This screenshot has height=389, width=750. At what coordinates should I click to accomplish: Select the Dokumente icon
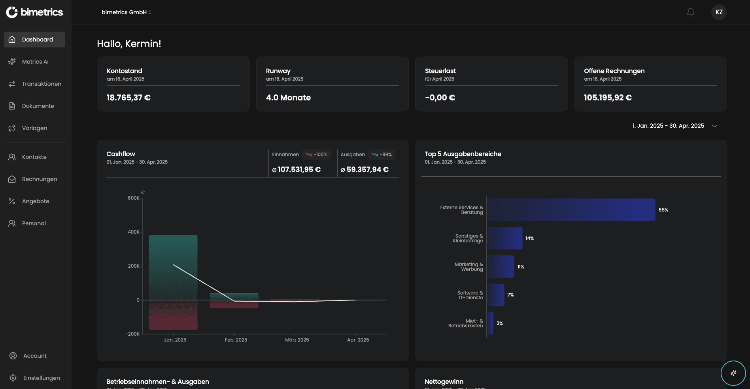point(12,106)
